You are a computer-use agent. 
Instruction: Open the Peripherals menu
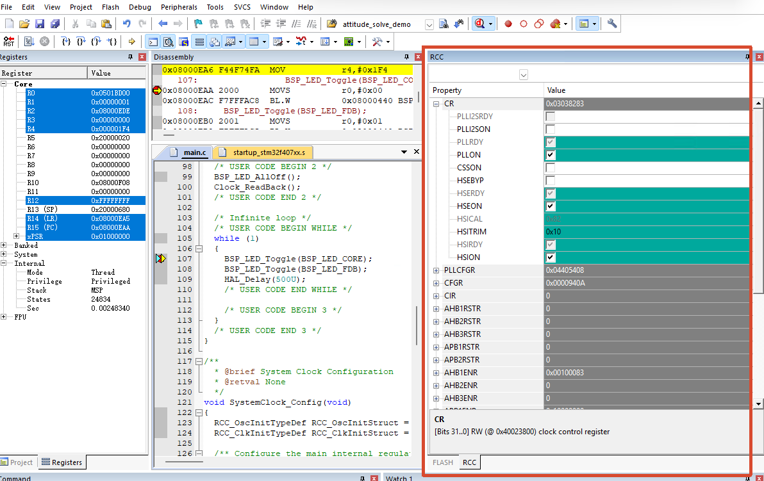(x=179, y=7)
